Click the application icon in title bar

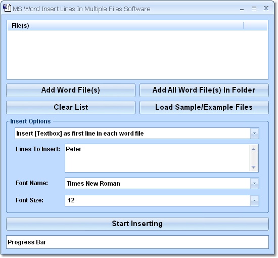tap(7, 8)
